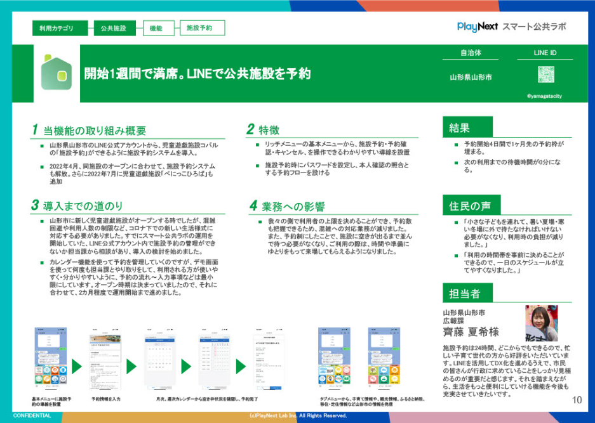The height and width of the screenshot is (423, 595).
Task: Open the reservation confirmation phone screenshot
Action: [x=269, y=358]
